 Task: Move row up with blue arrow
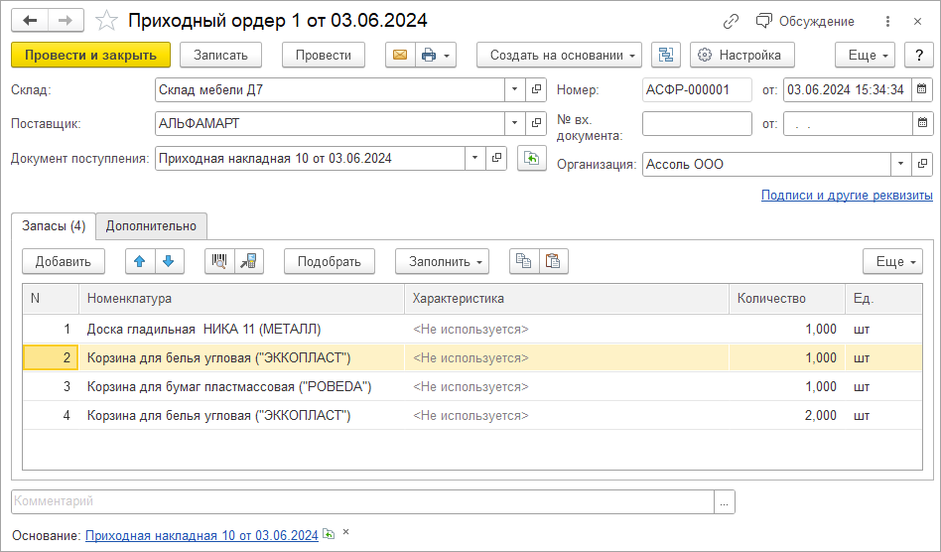[x=139, y=261]
